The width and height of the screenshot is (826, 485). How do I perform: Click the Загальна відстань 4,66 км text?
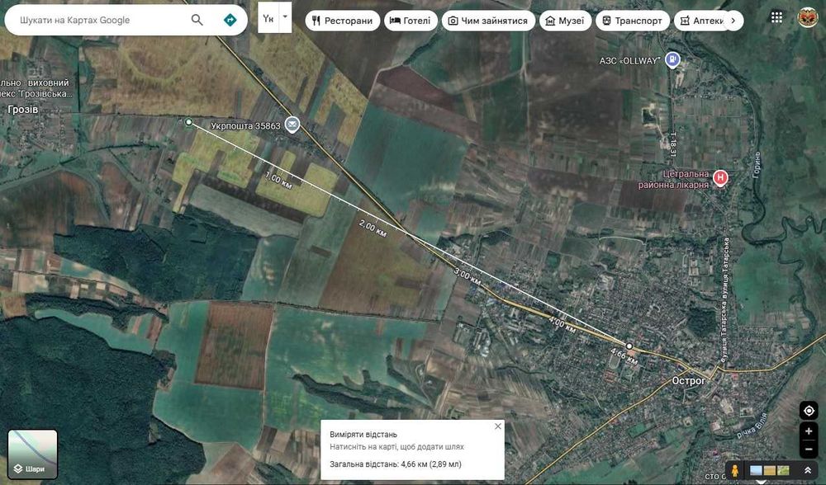coord(396,464)
